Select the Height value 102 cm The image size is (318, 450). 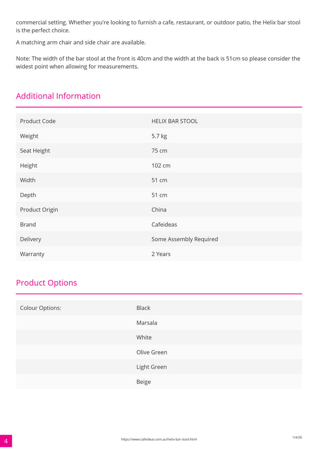point(161,165)
